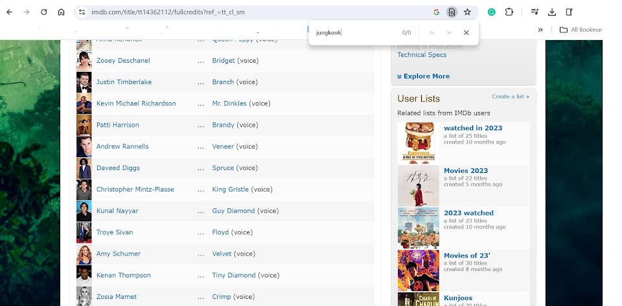Expand the Explore More section
Screen dimensions: 622x306
click(423, 76)
